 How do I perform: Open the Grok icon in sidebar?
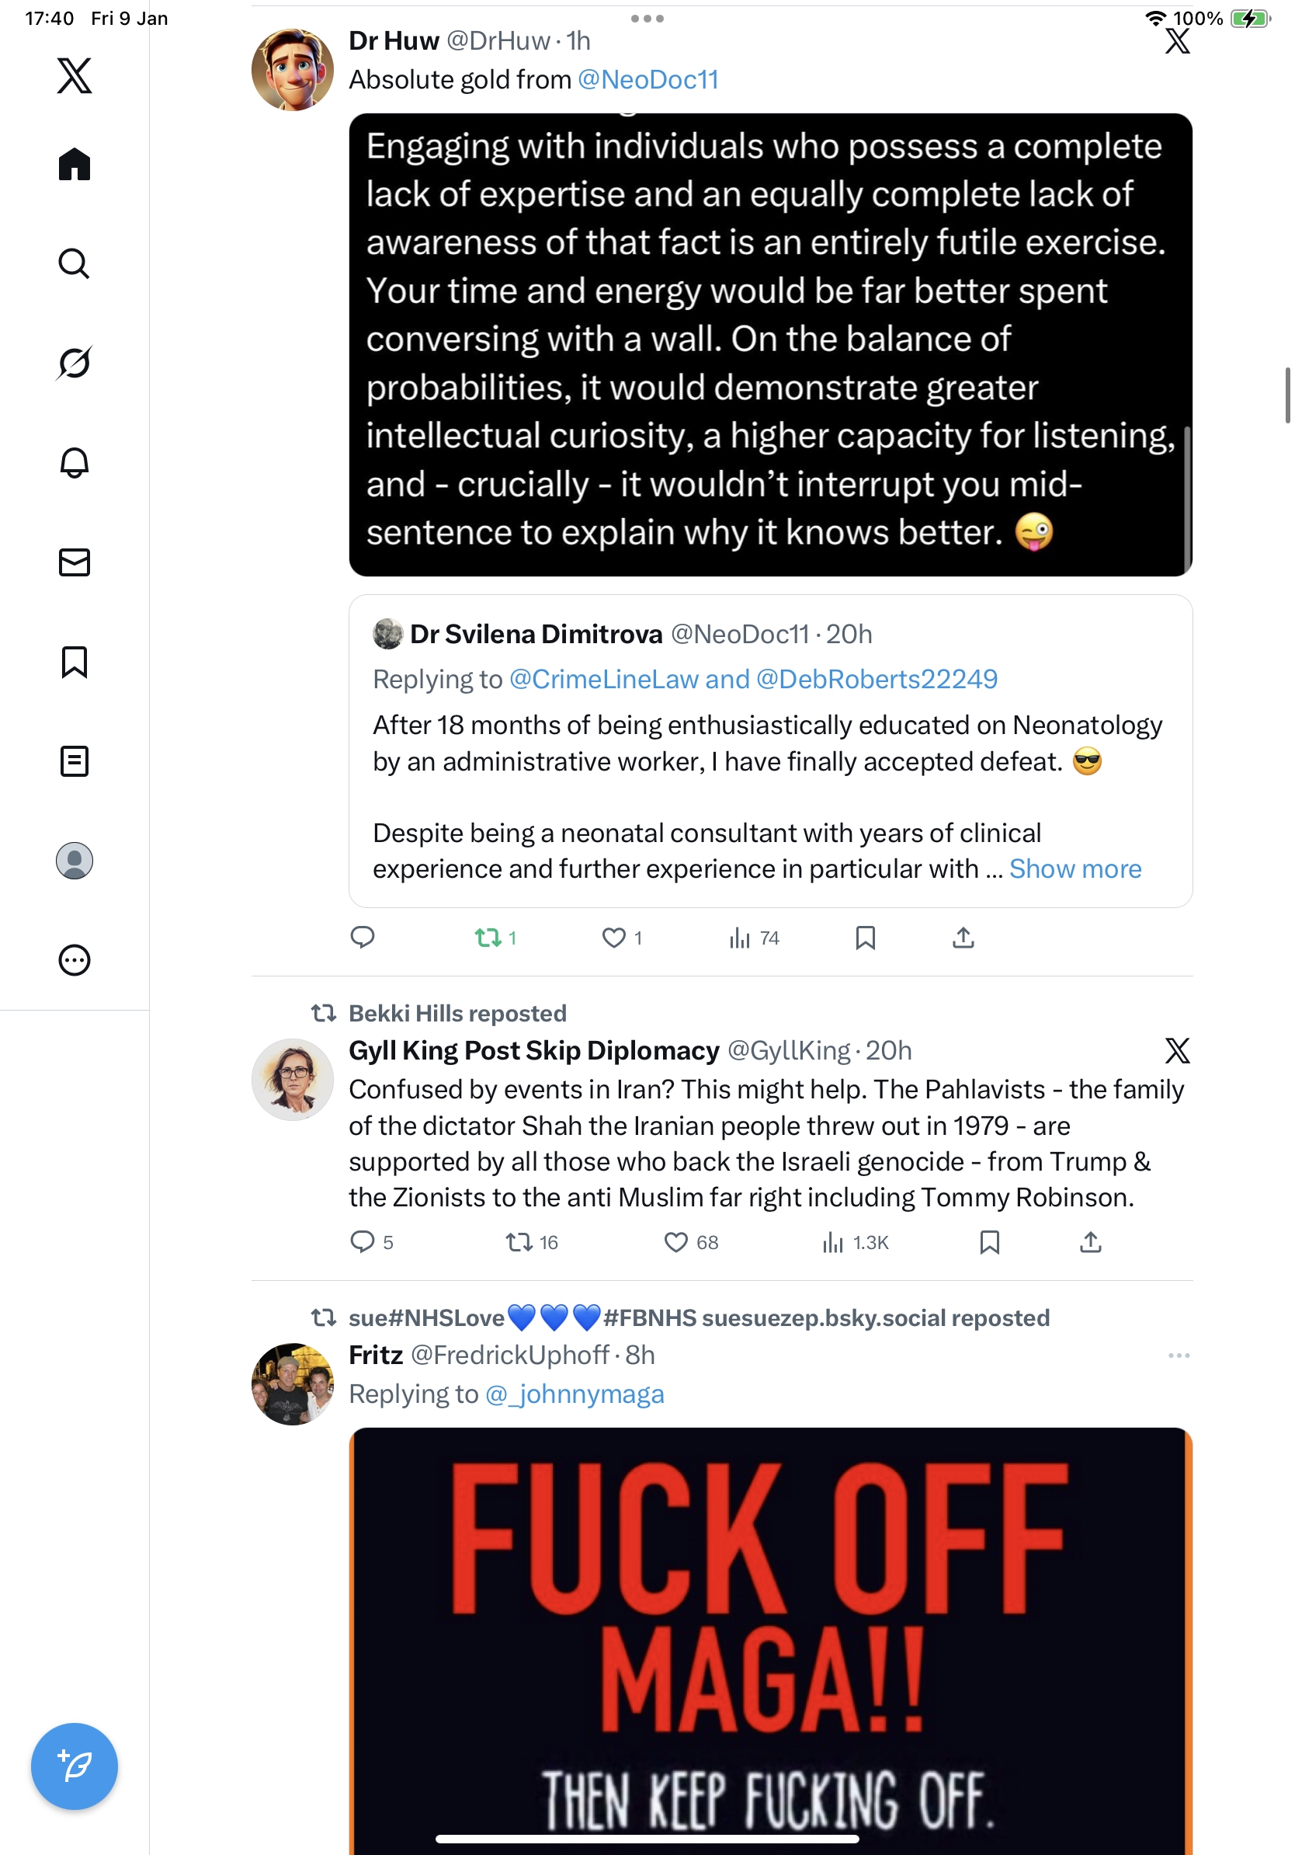coord(75,363)
